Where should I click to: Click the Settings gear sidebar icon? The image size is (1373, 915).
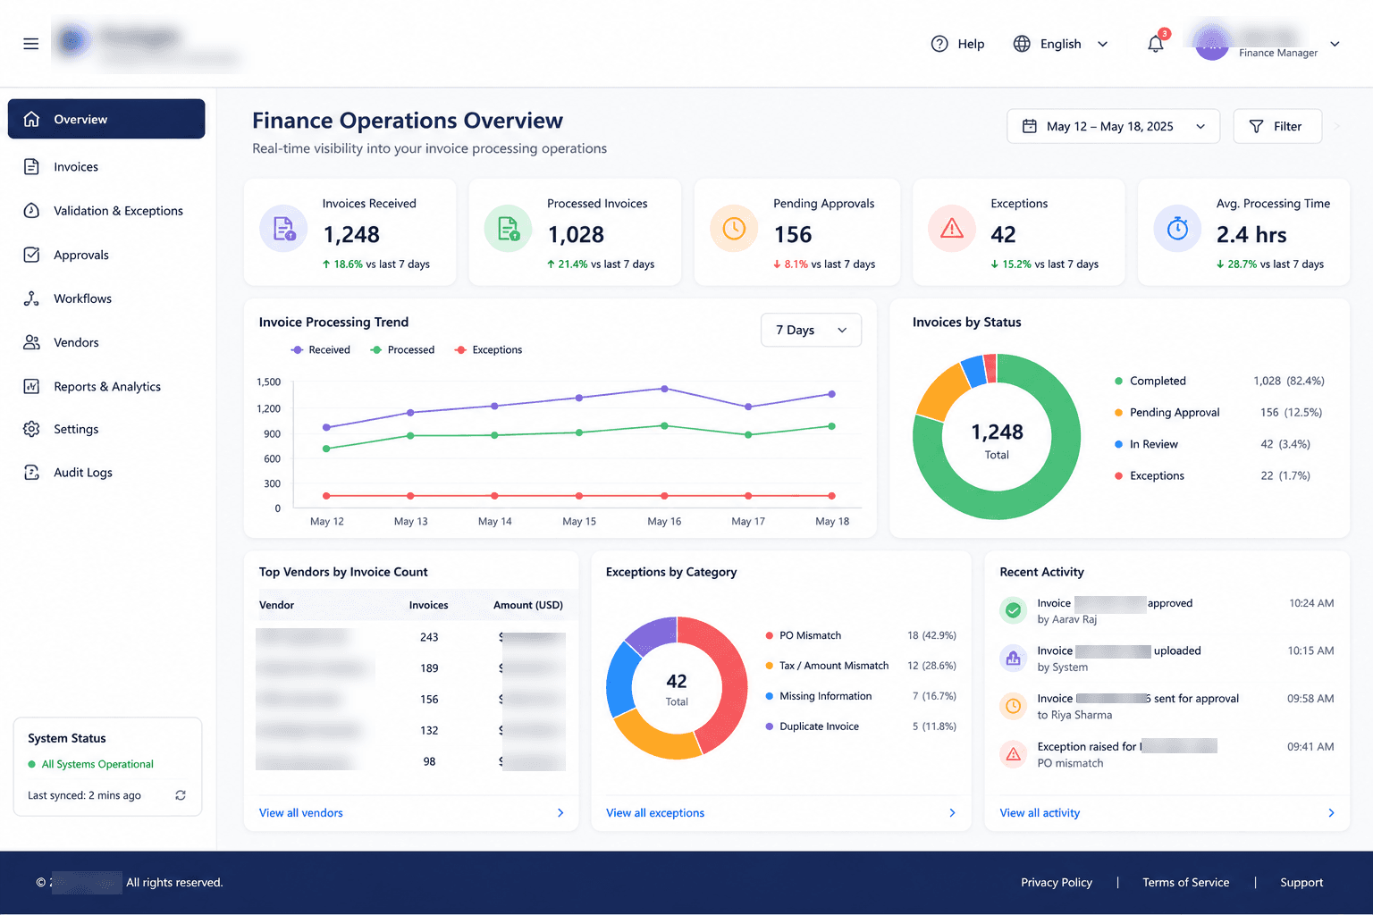point(31,429)
